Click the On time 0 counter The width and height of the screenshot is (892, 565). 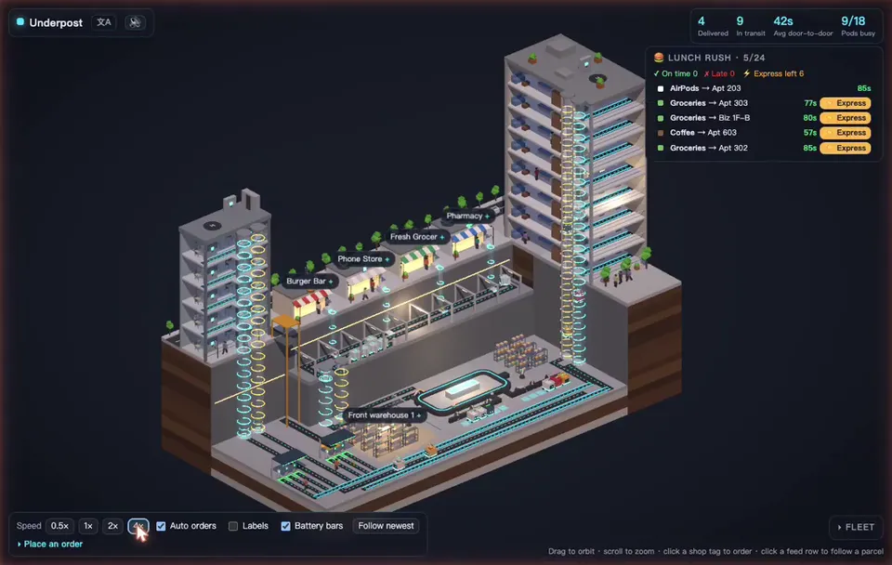click(676, 73)
